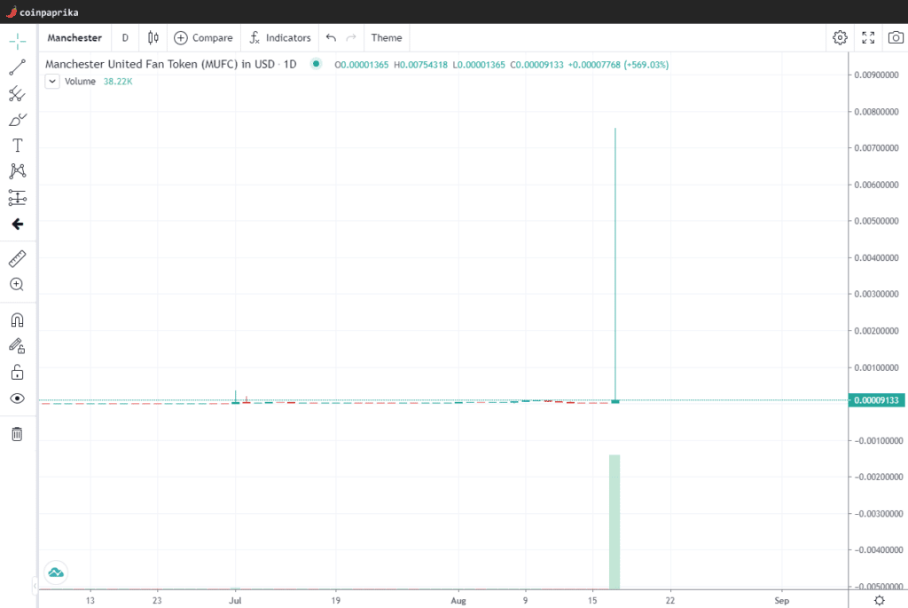Image resolution: width=908 pixels, height=608 pixels.
Task: Click the green market status dot
Action: [x=316, y=64]
